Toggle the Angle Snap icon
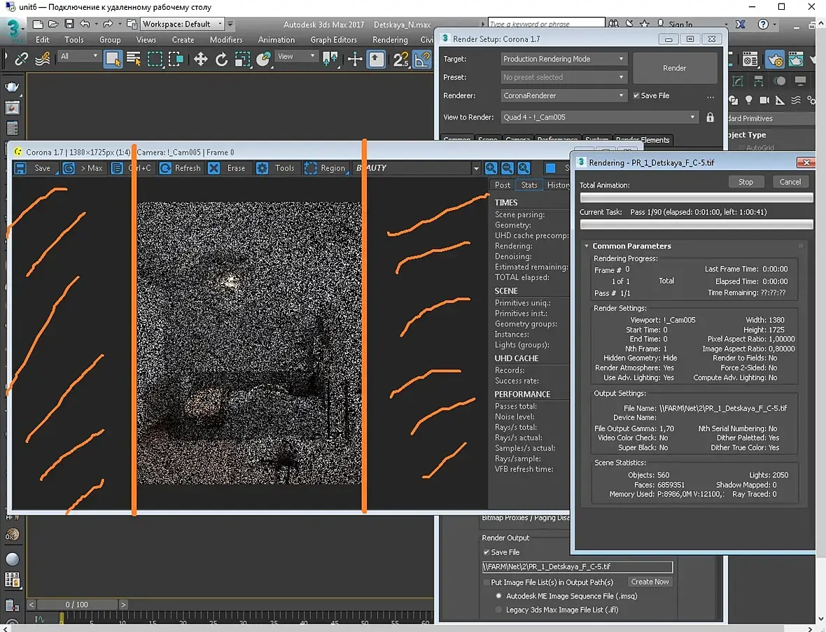Screen dimensions: 826x632 pyautogui.click(x=422, y=59)
